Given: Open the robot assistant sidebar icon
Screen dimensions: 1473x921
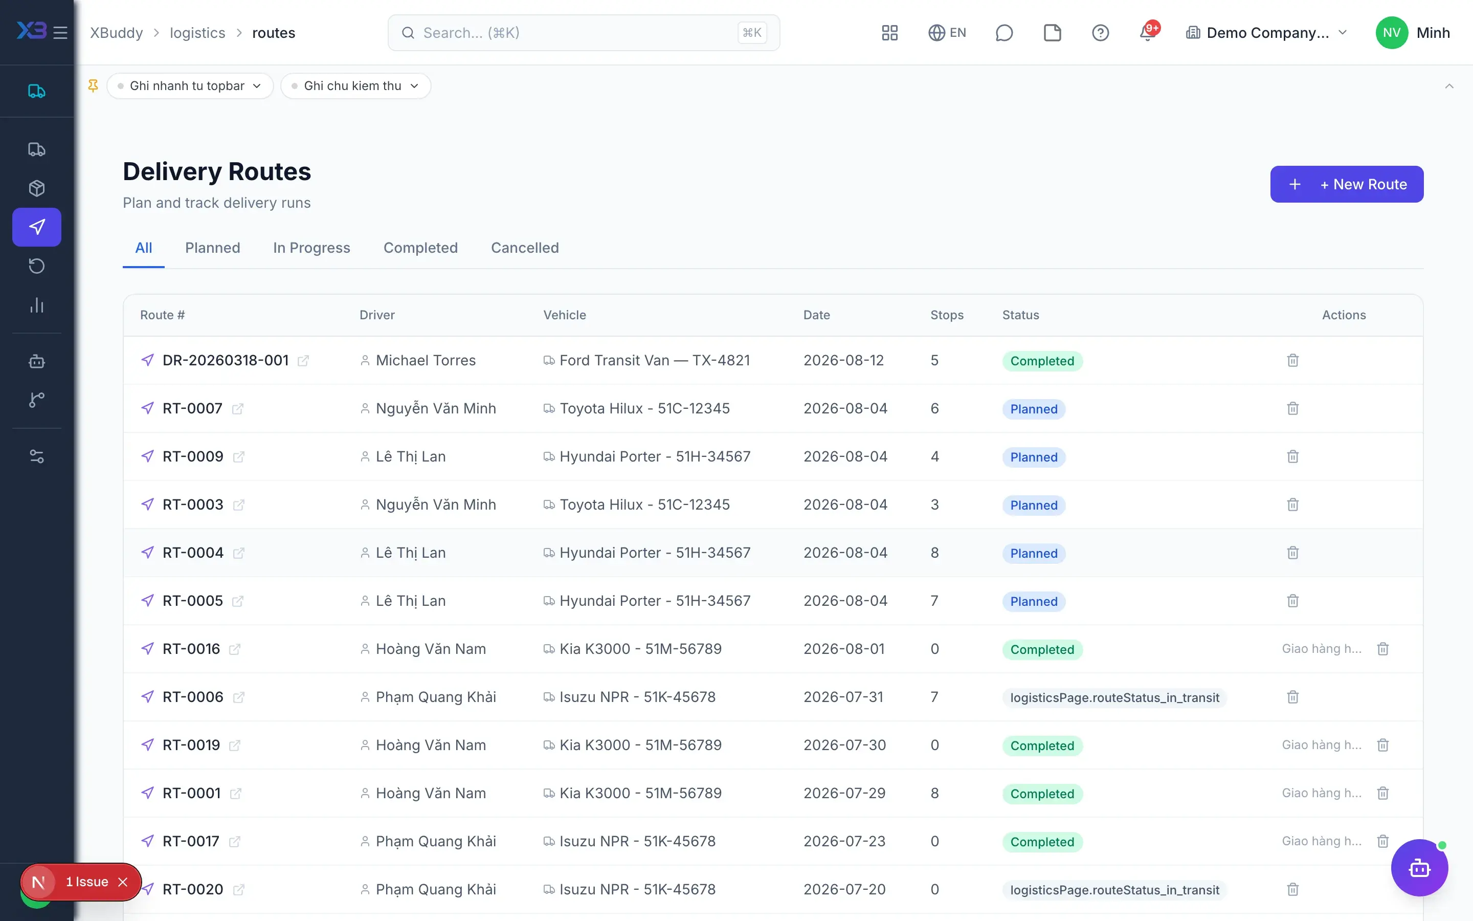Looking at the screenshot, I should [36, 361].
